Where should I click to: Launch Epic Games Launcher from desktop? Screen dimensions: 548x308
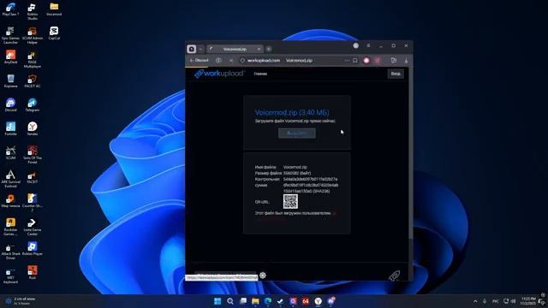(10, 35)
